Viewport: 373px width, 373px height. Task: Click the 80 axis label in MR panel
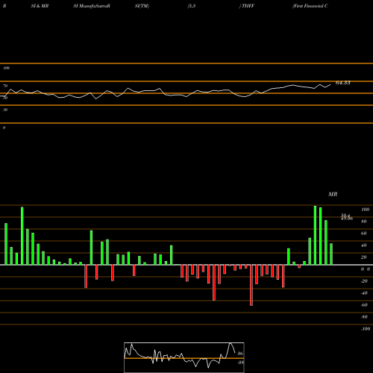pyautogui.click(x=364, y=222)
